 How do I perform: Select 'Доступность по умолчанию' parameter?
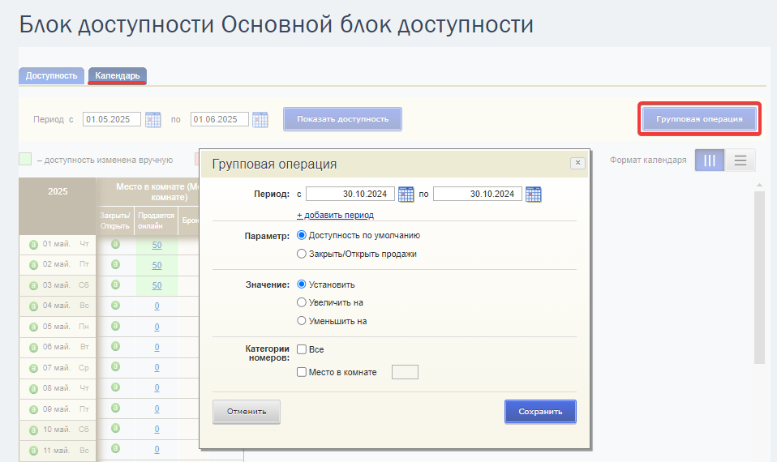coord(301,235)
